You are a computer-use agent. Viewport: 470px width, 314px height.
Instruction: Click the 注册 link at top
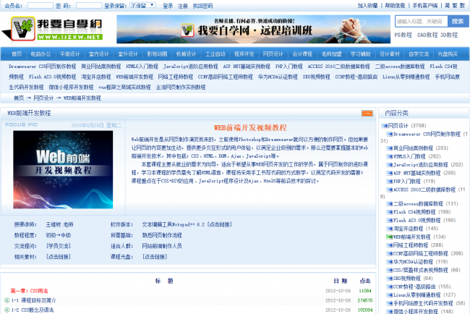pyautogui.click(x=183, y=6)
